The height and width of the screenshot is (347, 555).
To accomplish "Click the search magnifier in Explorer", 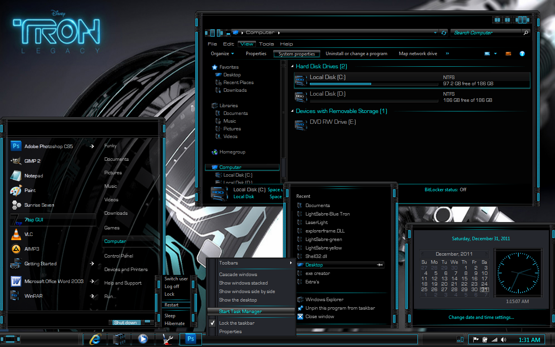I will pos(526,33).
